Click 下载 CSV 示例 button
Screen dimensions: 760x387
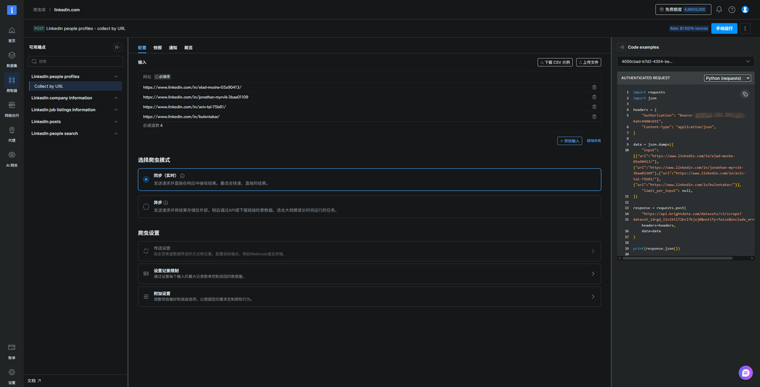[x=555, y=62]
